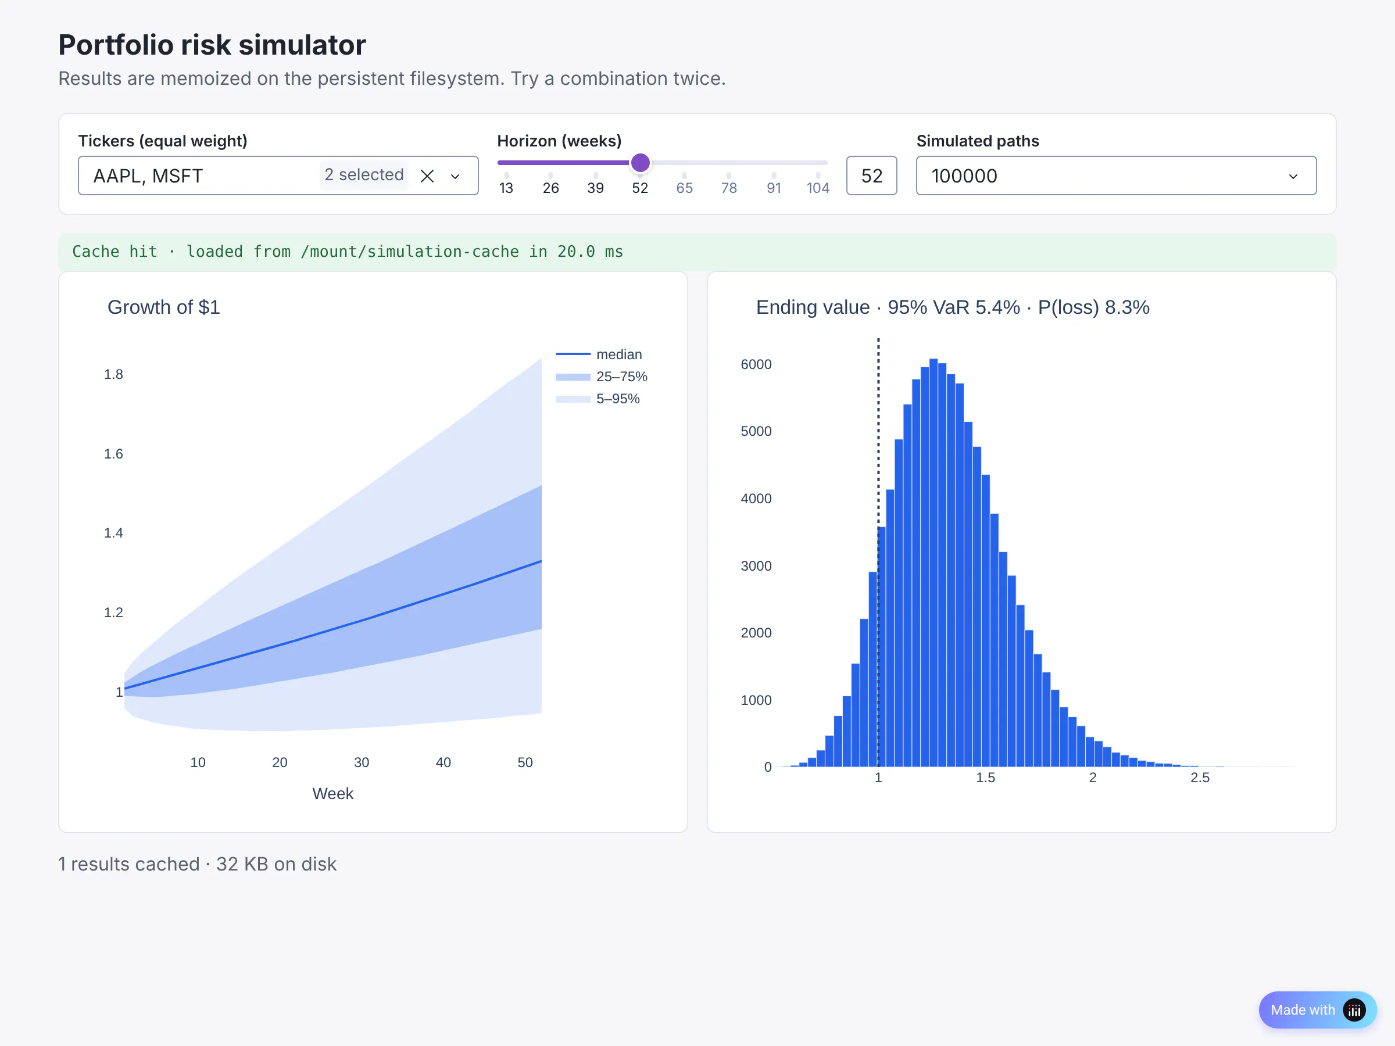Click the Horizon slider purple handle

640,163
